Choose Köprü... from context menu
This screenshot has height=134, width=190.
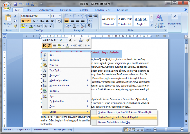click(66, 91)
